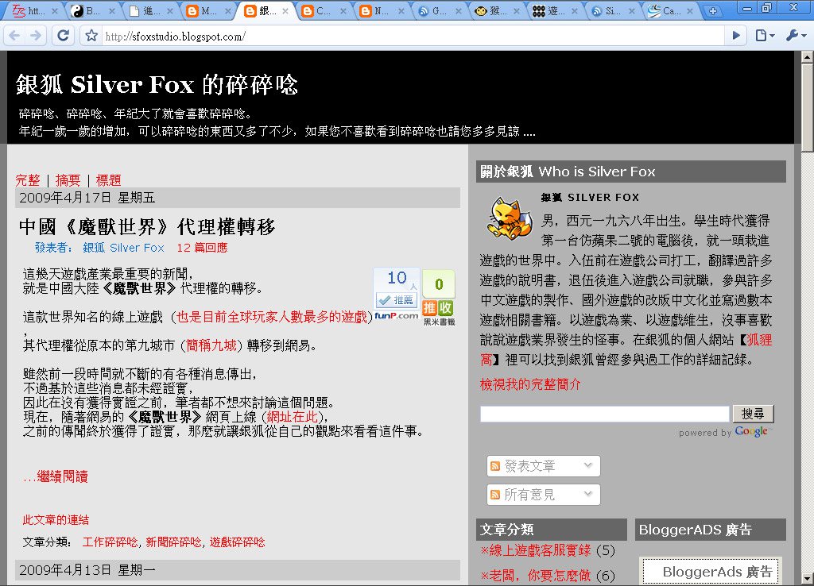Open the '網址在此' link

click(x=293, y=417)
